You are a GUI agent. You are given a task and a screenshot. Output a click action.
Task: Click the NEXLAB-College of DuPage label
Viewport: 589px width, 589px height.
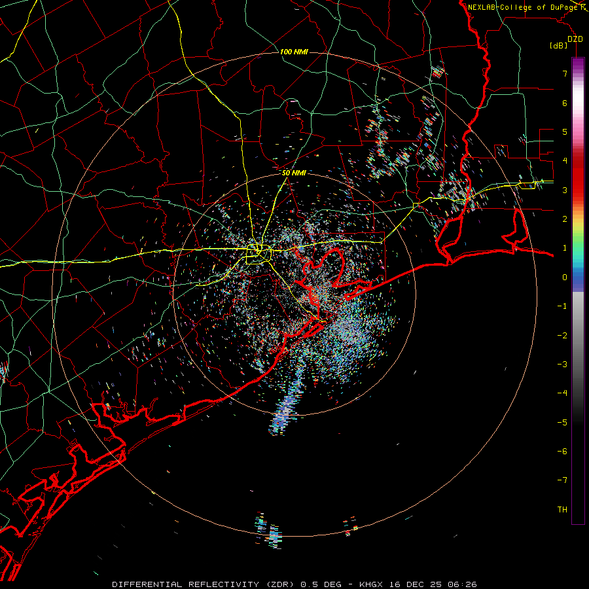point(526,7)
